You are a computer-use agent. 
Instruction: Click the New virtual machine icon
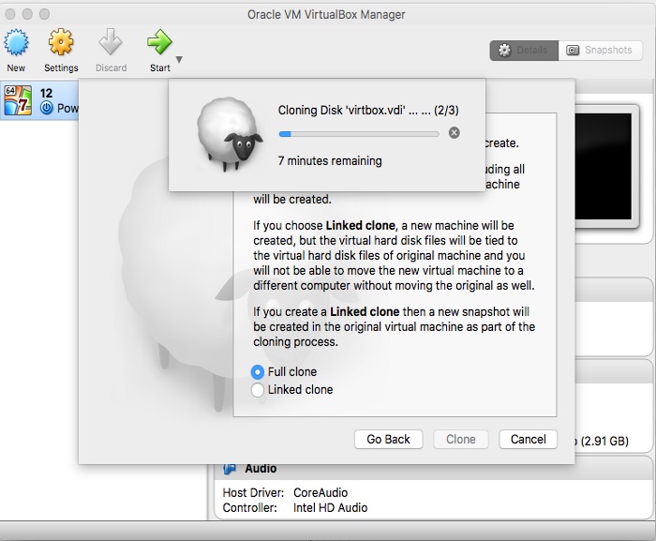(16, 43)
